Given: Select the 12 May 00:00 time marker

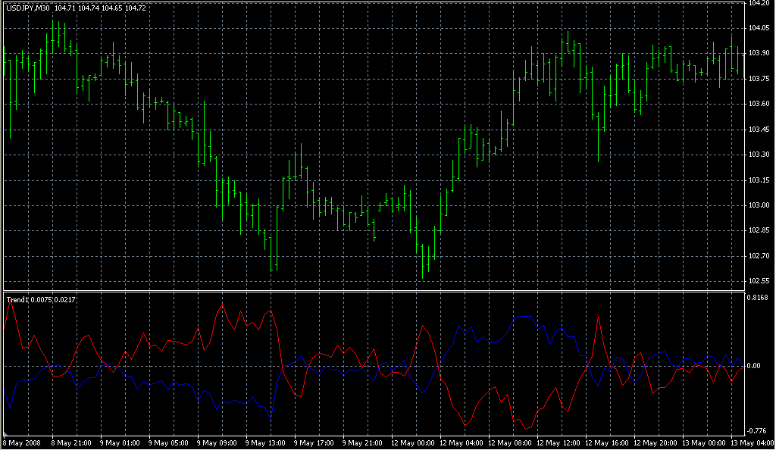Looking at the screenshot, I should point(411,442).
